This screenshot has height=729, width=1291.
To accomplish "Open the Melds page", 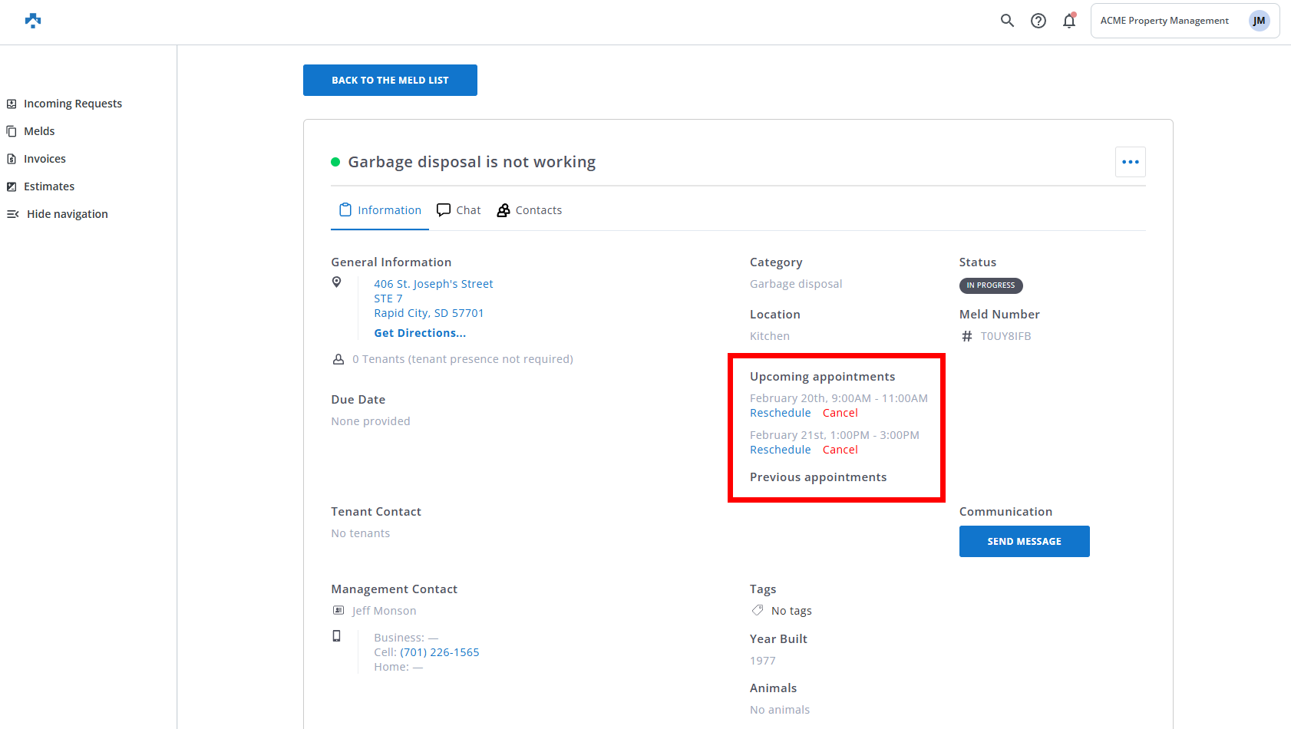I will click(39, 131).
